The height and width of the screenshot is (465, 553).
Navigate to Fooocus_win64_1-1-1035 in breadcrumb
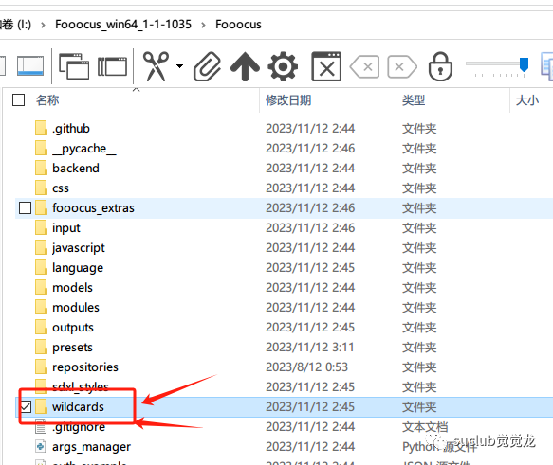[123, 25]
